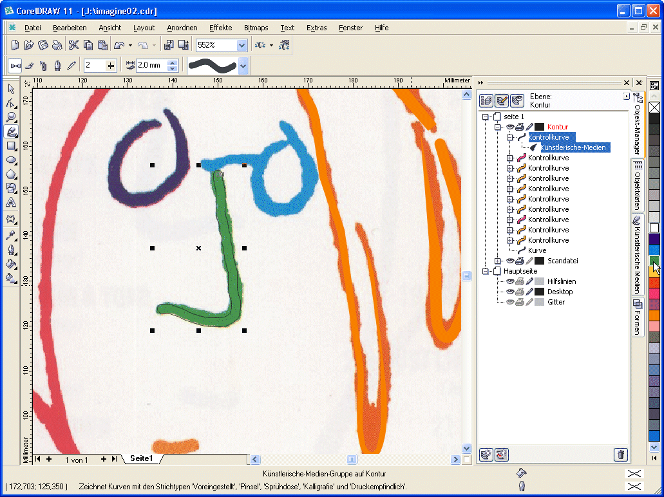Collapse the 'seite 1' tree node

pyautogui.click(x=486, y=117)
